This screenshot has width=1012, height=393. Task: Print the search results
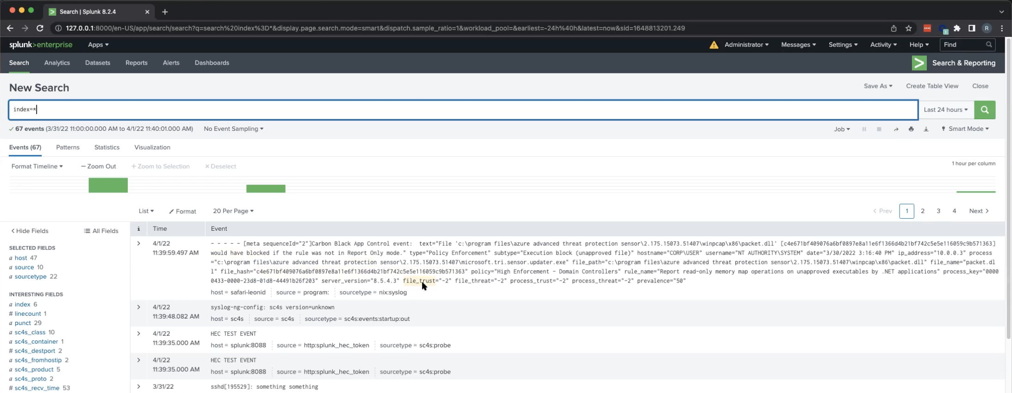[x=911, y=129]
